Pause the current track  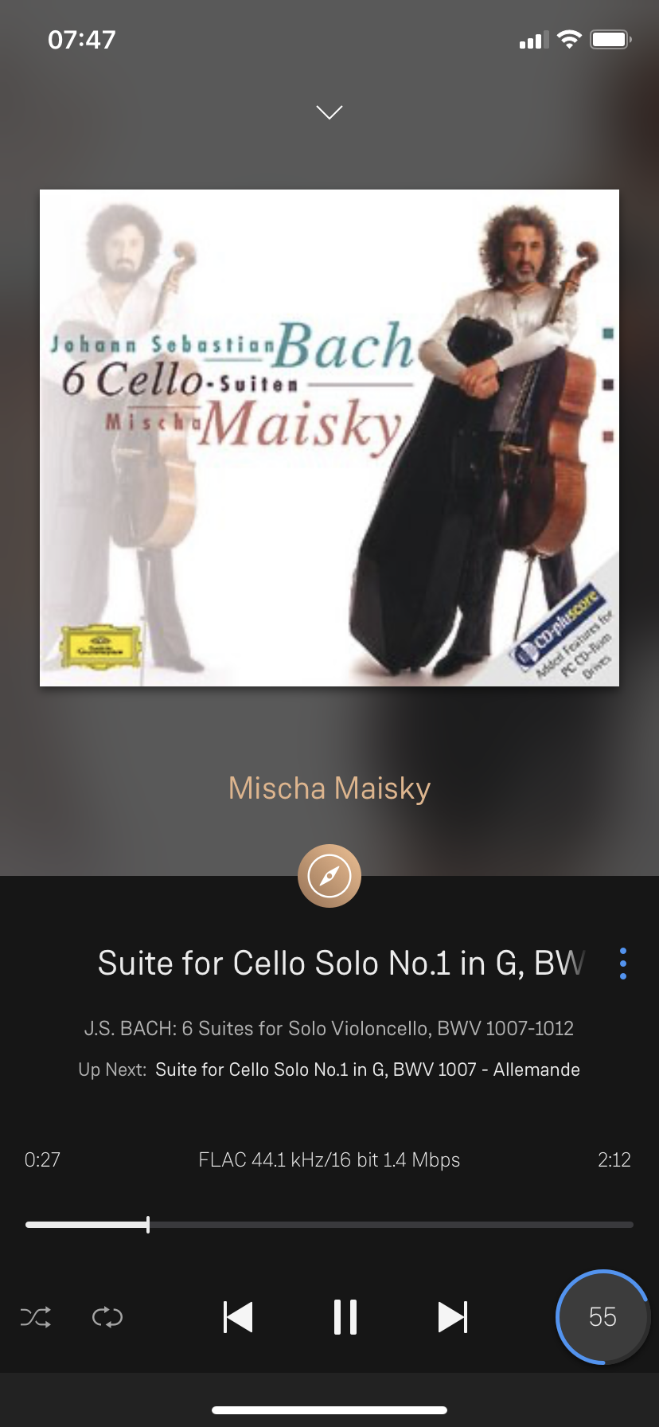[345, 1317]
